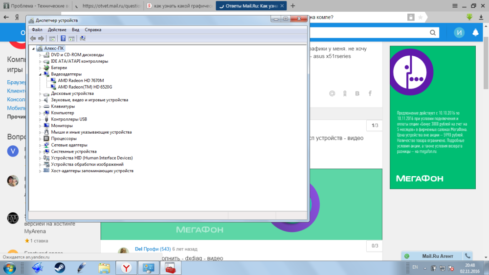This screenshot has height=275, width=489.
Task: Open the red toolbox taskbar icon
Action: (170, 268)
